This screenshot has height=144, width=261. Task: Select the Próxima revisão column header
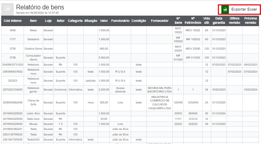[250, 21]
